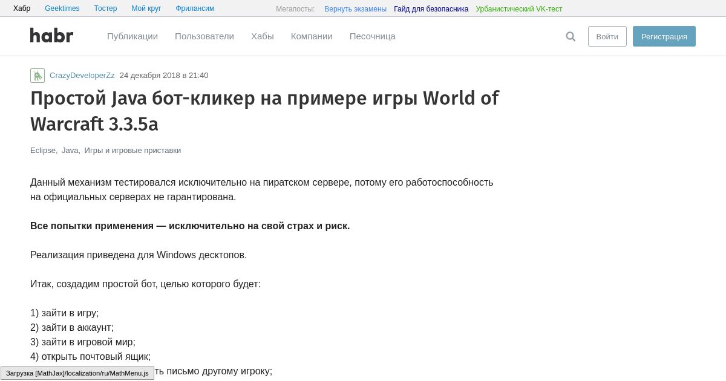
Task: Go to Компании section
Action: (x=312, y=36)
